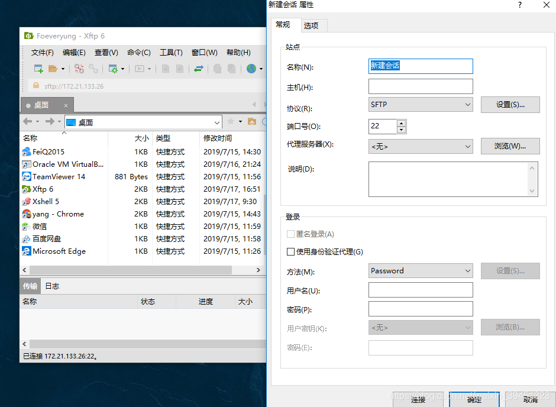This screenshot has height=407, width=556.
Task: Close the 桌面 tab in Xftp
Action: (x=66, y=106)
